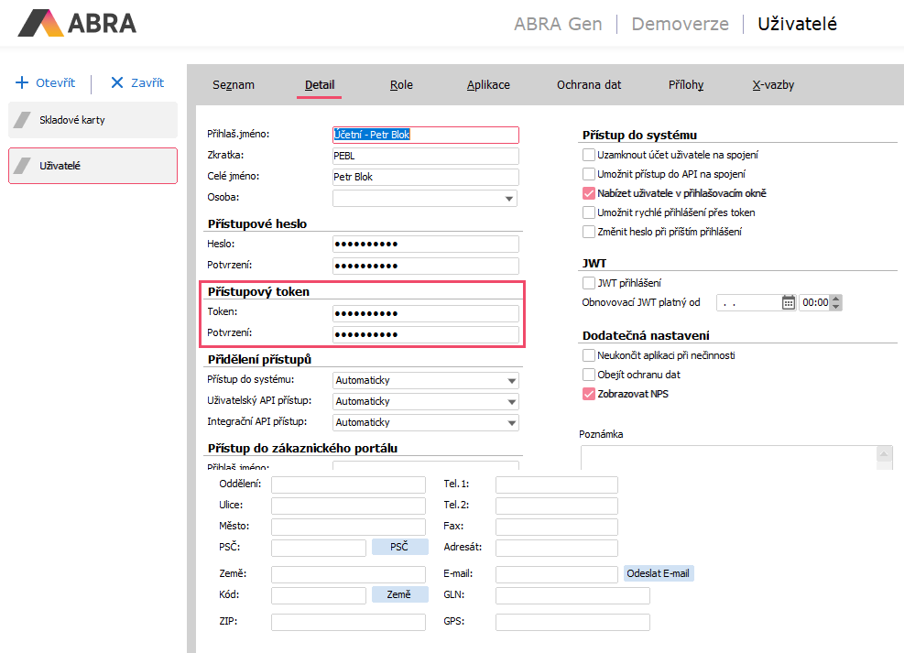Click the Kód input field
The image size is (904, 653).
(318, 595)
